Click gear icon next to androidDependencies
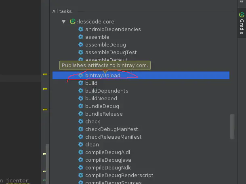 pos(81,29)
